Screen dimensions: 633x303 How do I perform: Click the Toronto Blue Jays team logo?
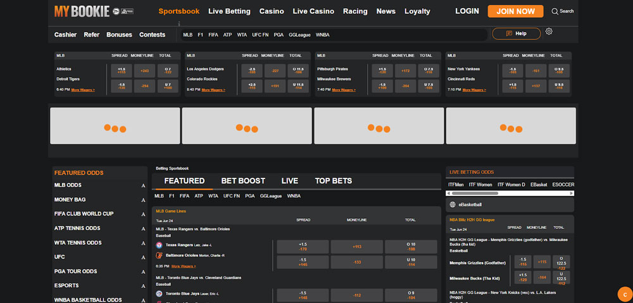click(x=159, y=294)
